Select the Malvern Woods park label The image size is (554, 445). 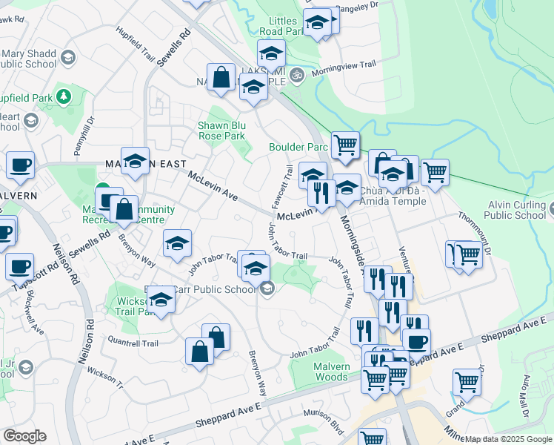[331, 372]
